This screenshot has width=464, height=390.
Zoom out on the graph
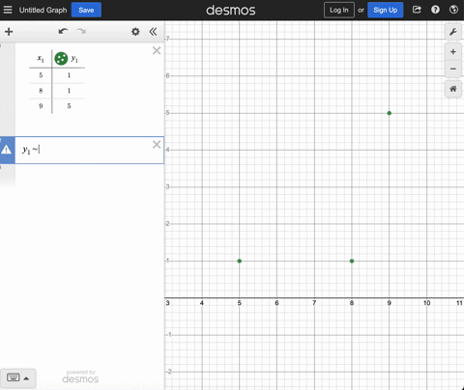tap(453, 69)
